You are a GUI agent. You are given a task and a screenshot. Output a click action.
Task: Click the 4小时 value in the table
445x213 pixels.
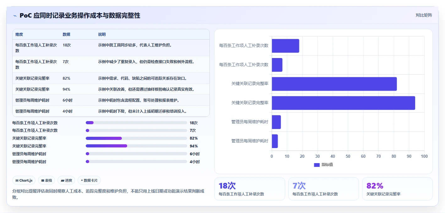(x=68, y=111)
